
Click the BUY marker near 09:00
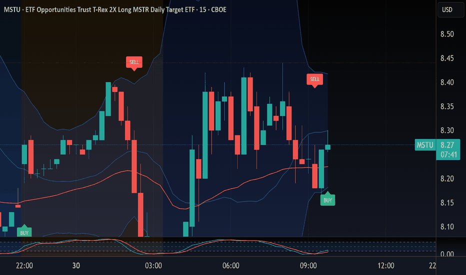tap(328, 199)
